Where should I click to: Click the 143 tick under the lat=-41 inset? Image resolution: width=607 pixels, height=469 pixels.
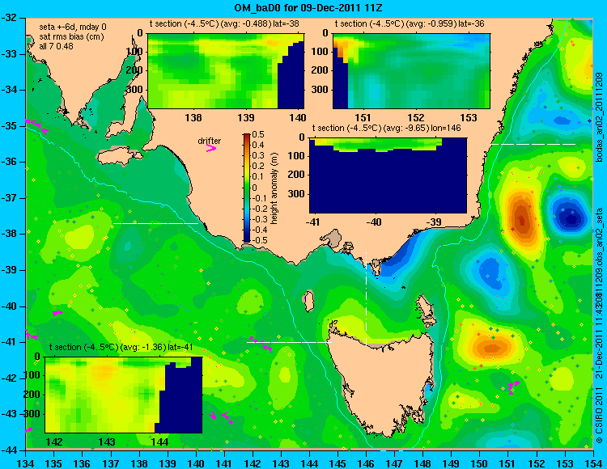tap(107, 442)
